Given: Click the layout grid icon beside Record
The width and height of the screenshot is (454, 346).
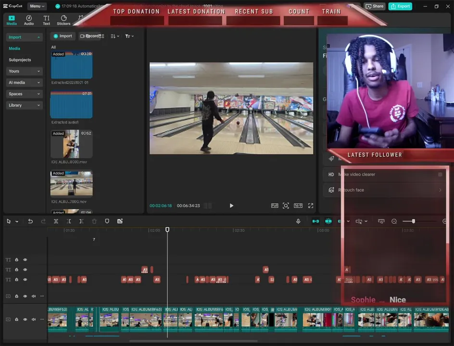Looking at the screenshot, I should coord(101,36).
